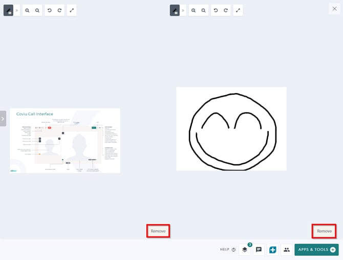Rotate the left document clockwise
343x260 pixels.
click(59, 10)
